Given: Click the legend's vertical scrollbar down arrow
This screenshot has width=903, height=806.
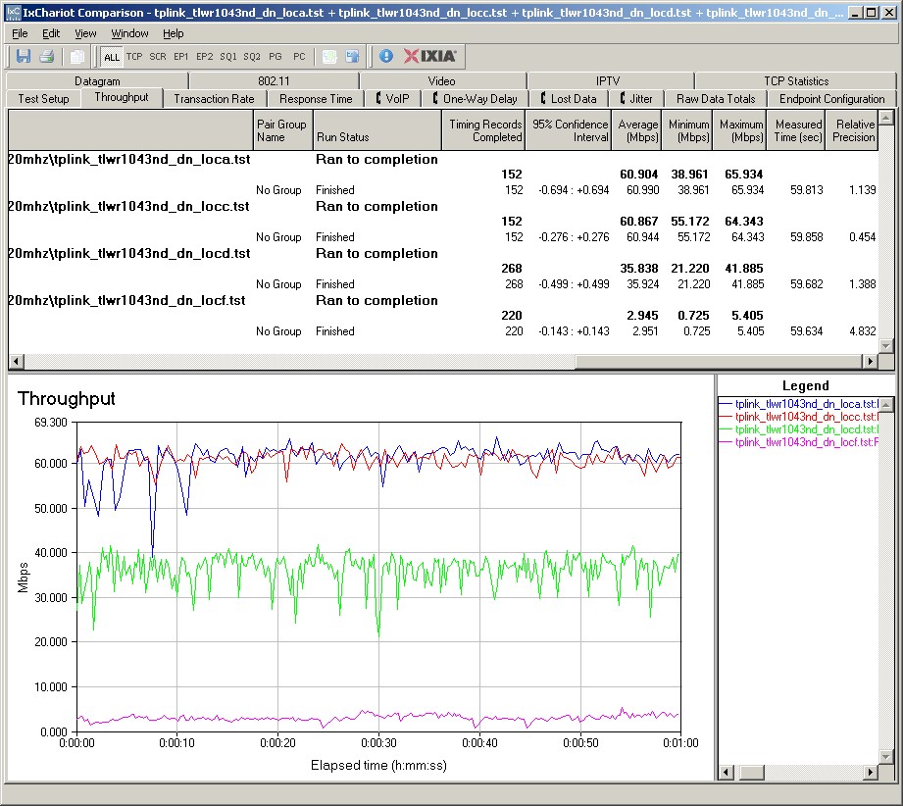Looking at the screenshot, I should [x=886, y=756].
